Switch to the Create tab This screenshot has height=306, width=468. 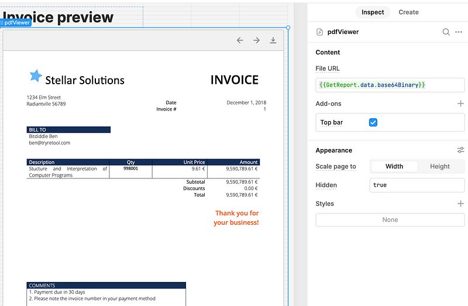(x=408, y=12)
